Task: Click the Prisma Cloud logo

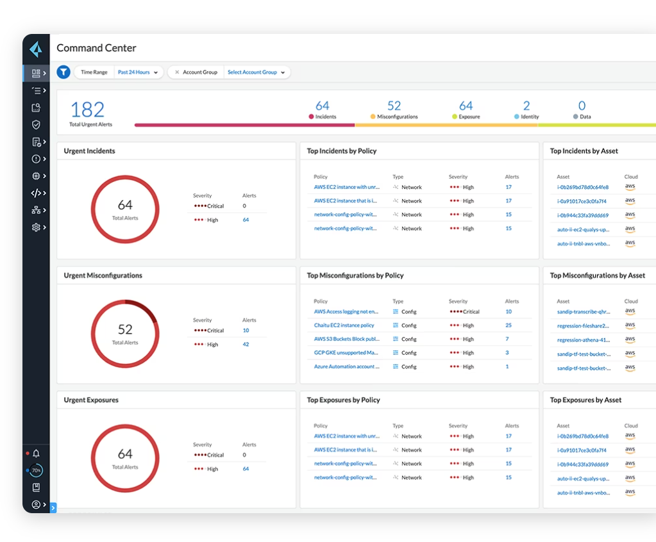Action: pos(36,49)
